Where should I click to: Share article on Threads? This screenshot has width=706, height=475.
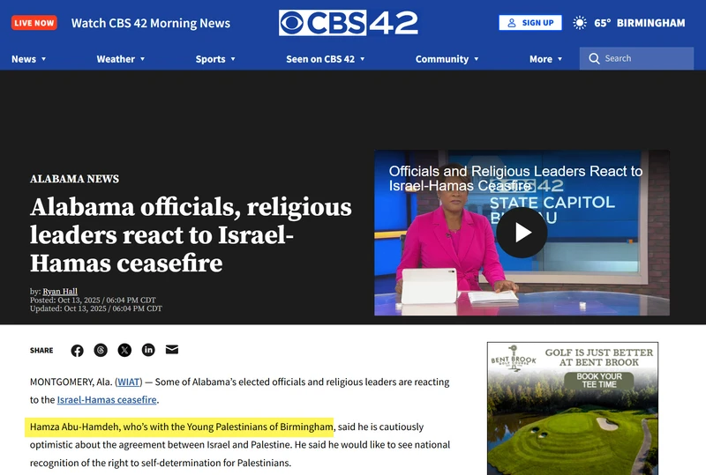pos(101,350)
